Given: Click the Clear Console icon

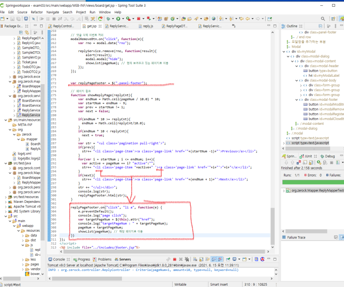Looking at the screenshot, I should [195, 259].
